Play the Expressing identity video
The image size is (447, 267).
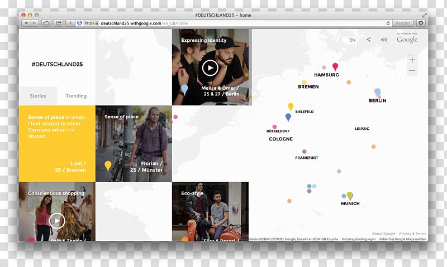210,67
